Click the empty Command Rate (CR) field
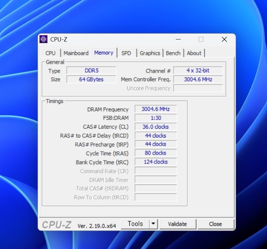The width and height of the screenshot is (267, 249). 156,171
